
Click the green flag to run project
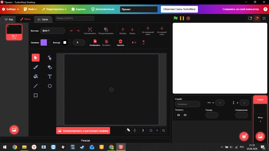click(x=175, y=18)
